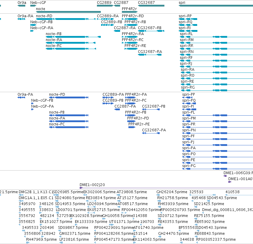The height and width of the screenshot is (244, 253).
Task: Select transcript Neb-cGP-RA
Action: coord(32,31)
